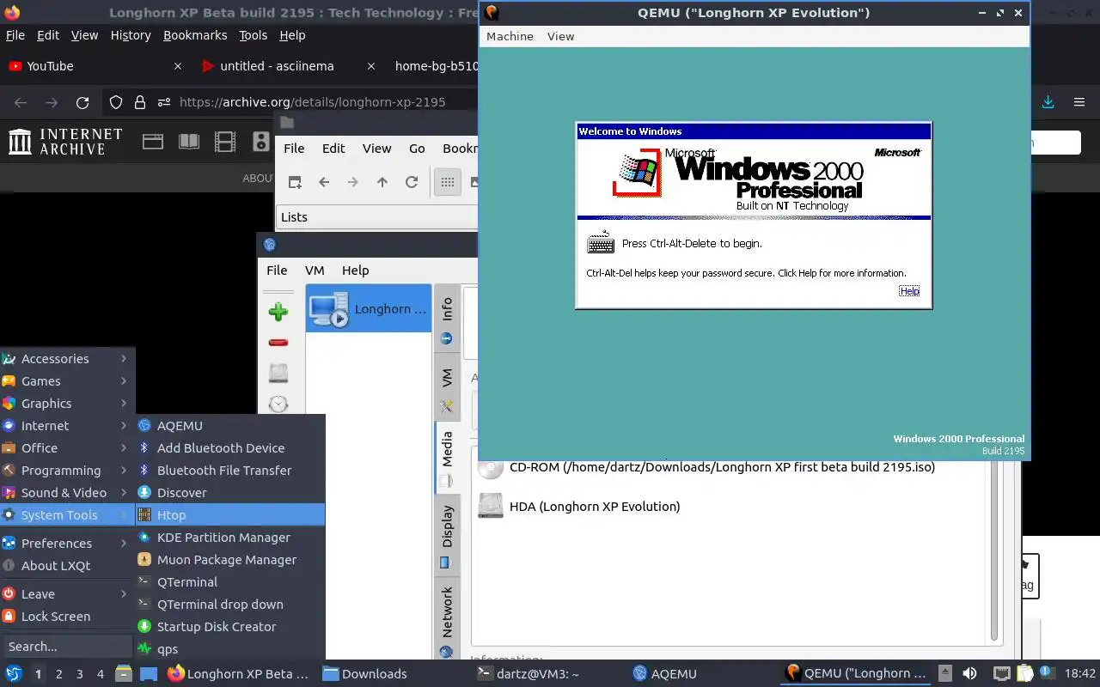Click the Firefox address bar URL
Image resolution: width=1100 pixels, height=687 pixels.
[312, 102]
